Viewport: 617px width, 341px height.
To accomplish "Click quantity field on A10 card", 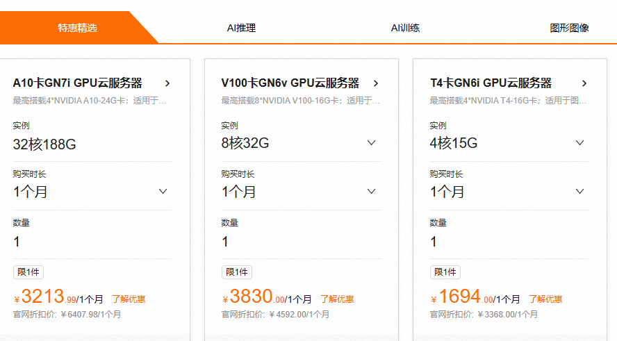I will [x=93, y=241].
